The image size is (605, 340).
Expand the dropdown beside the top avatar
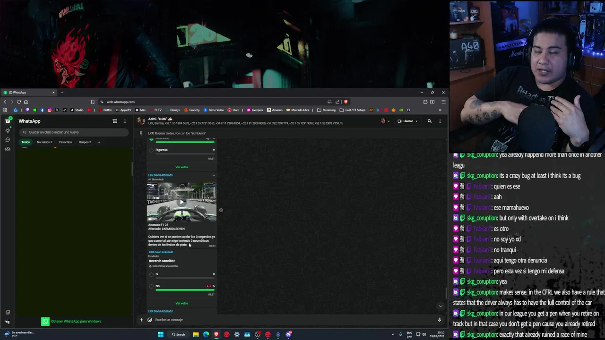coord(389,121)
